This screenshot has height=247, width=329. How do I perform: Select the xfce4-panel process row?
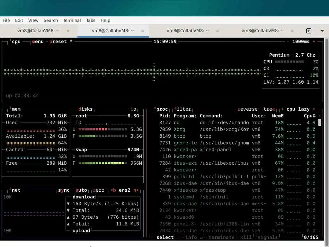pyautogui.click(x=237, y=150)
